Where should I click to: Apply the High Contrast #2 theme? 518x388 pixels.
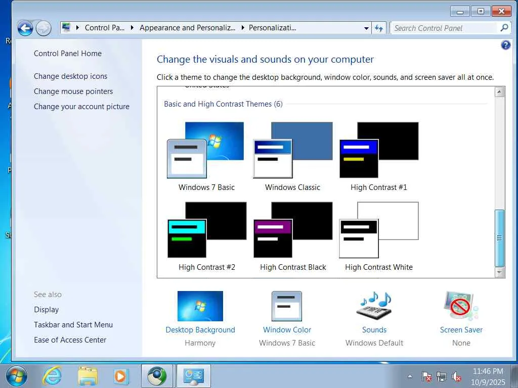pos(206,236)
